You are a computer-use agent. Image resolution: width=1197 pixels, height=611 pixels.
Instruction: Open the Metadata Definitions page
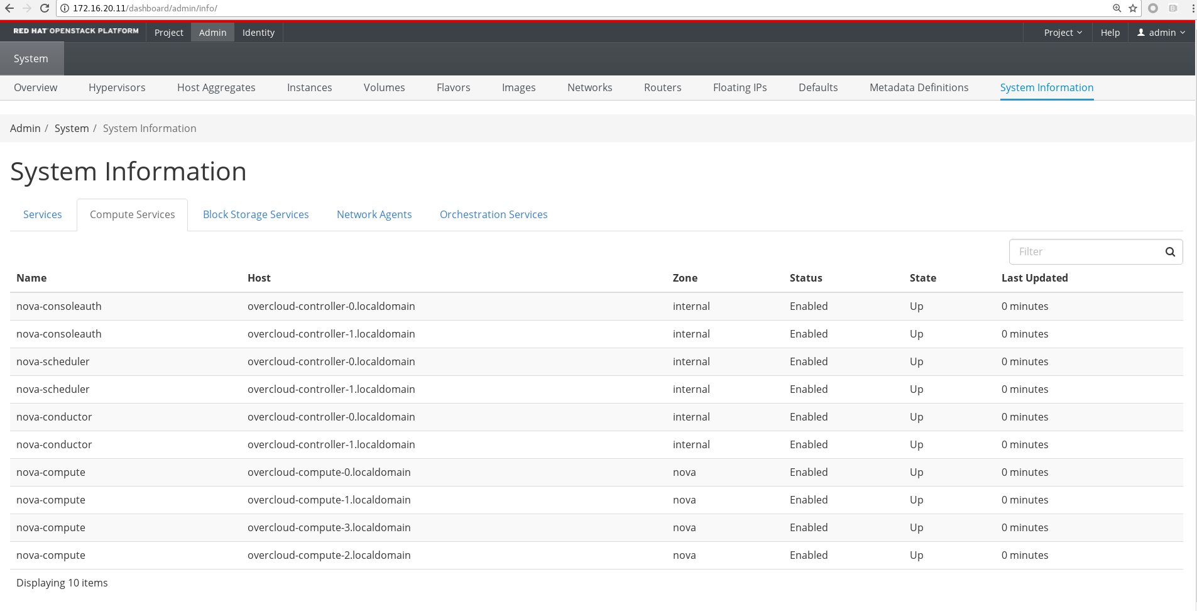pos(919,87)
